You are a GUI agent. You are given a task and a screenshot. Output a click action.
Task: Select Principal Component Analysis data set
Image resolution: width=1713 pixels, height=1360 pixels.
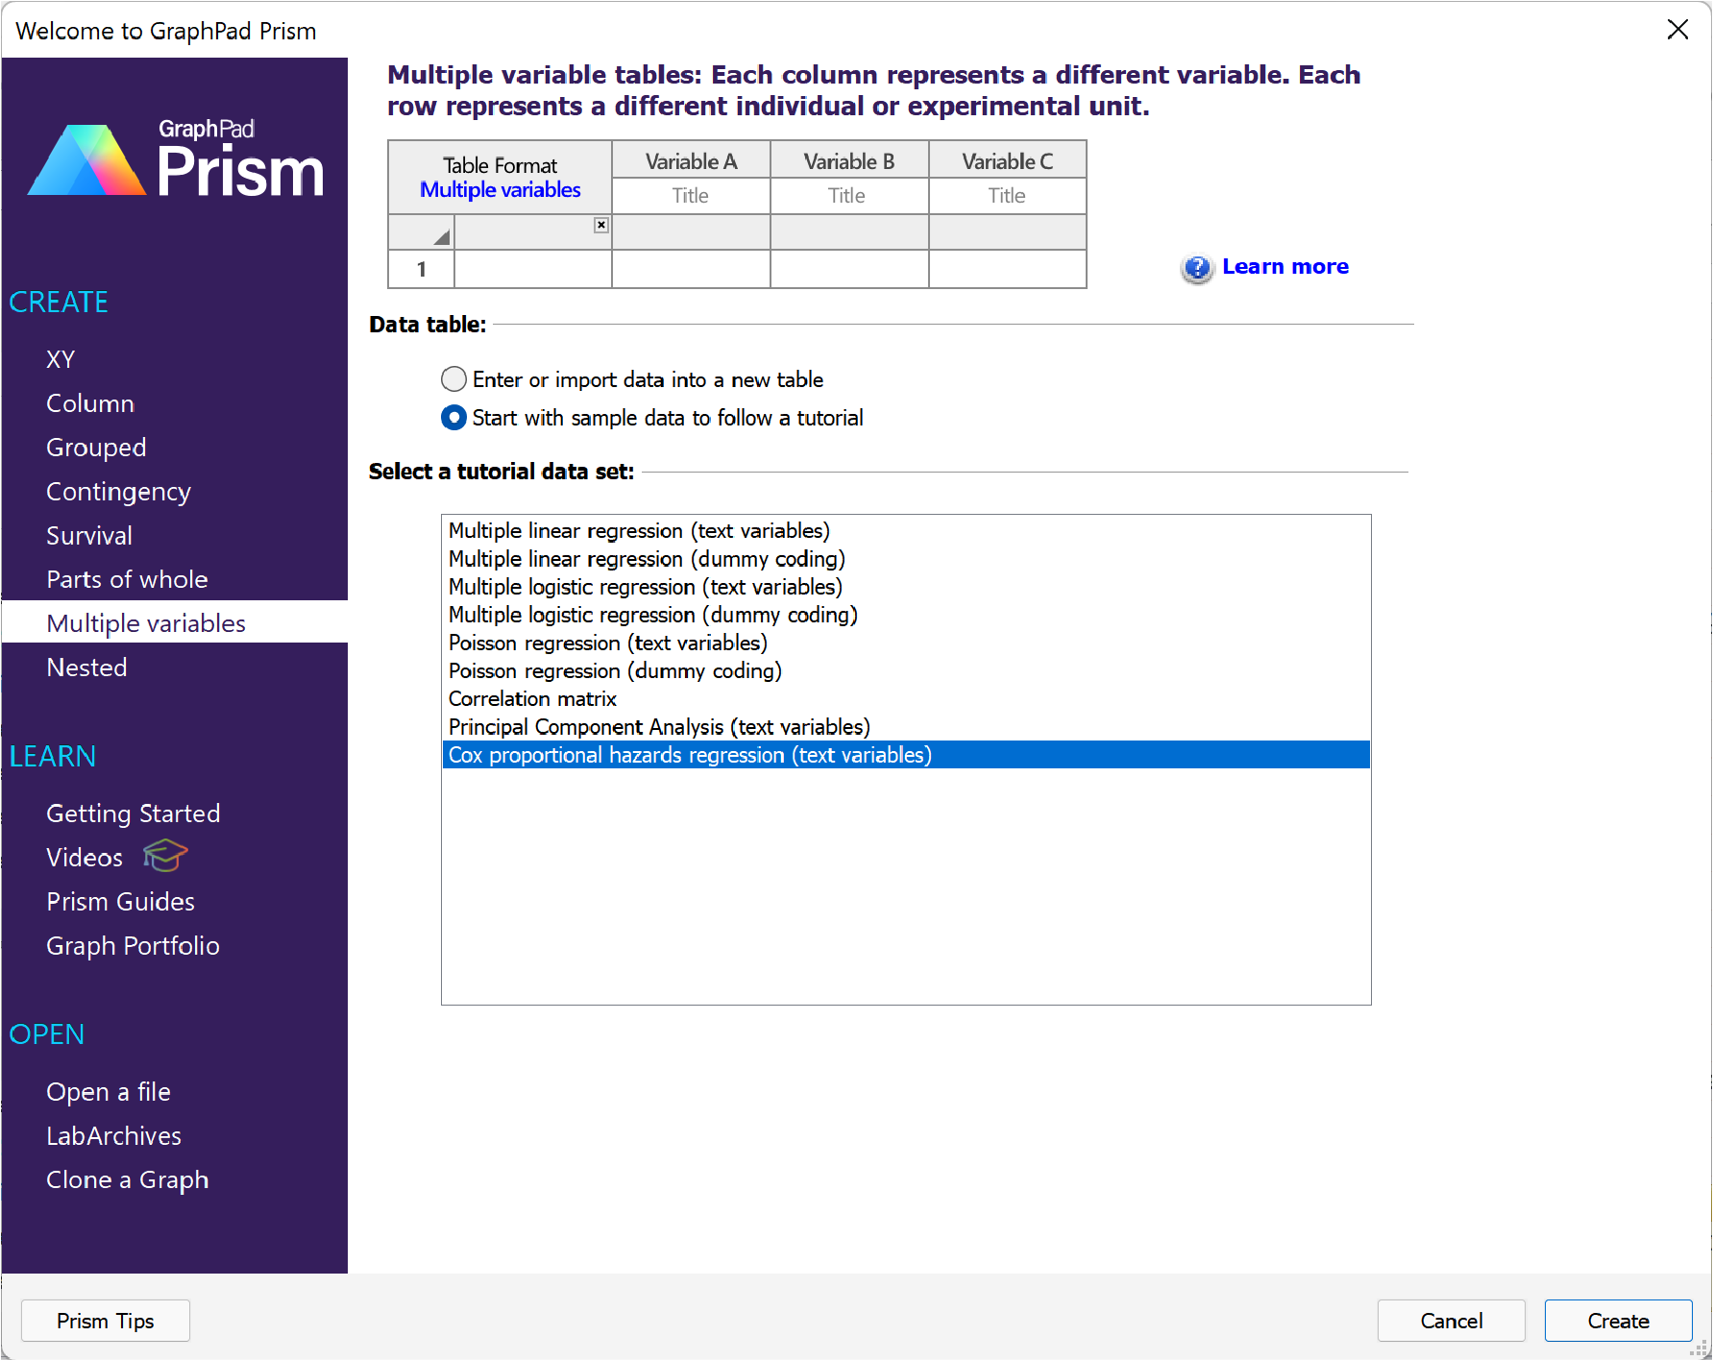tap(659, 727)
